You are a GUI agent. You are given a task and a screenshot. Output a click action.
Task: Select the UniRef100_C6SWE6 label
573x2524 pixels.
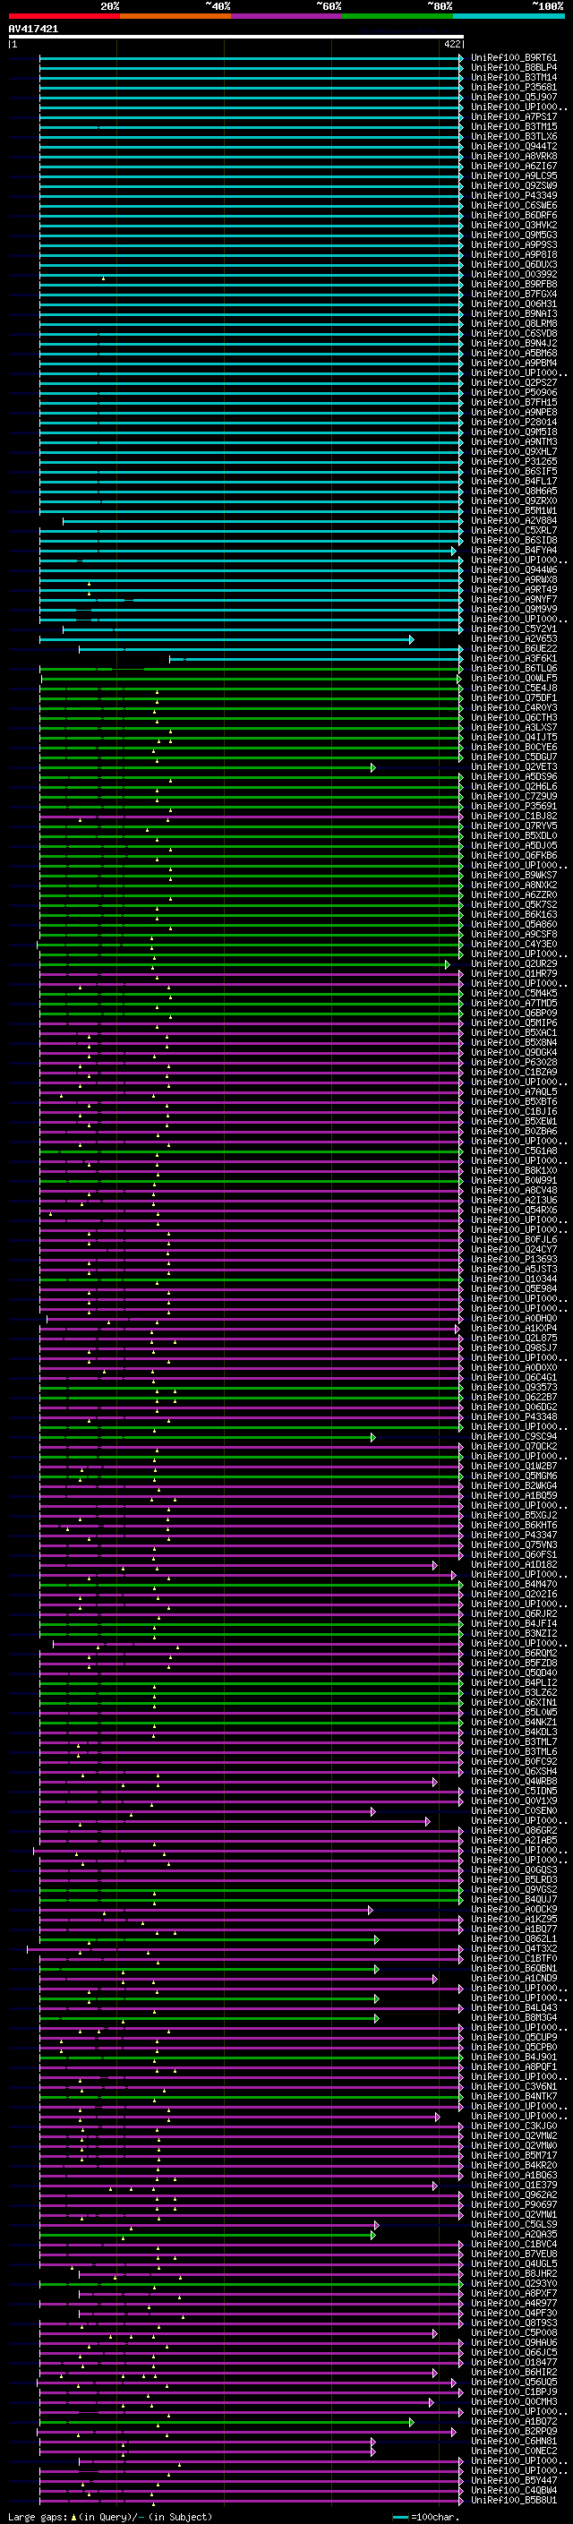[x=514, y=206]
